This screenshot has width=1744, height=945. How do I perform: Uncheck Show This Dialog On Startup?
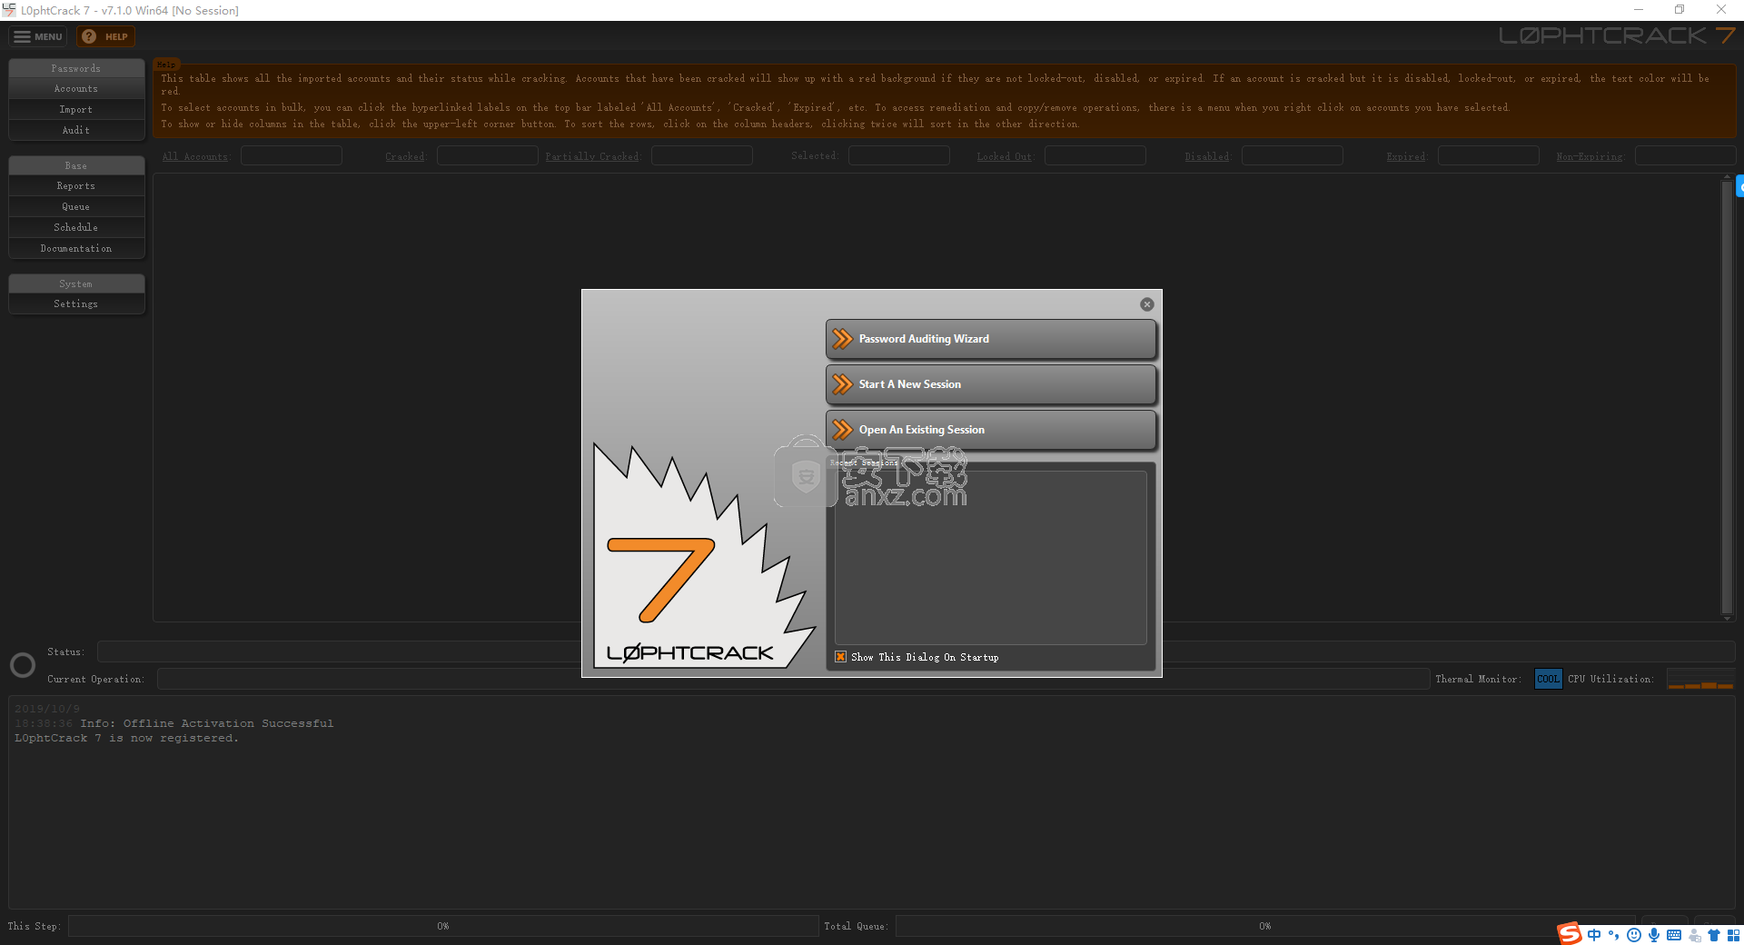[841, 657]
